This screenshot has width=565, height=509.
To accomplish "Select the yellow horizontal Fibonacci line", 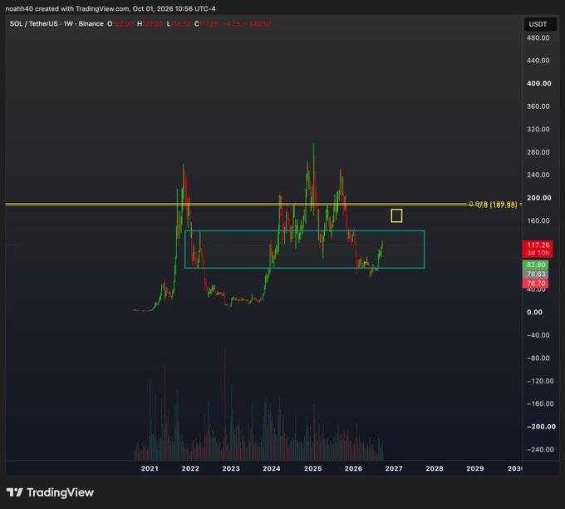I will tap(234, 204).
